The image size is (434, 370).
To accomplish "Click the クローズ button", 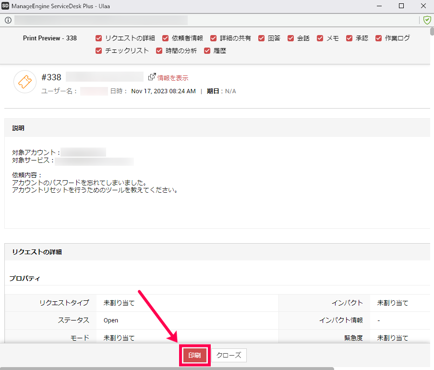I will [229, 355].
